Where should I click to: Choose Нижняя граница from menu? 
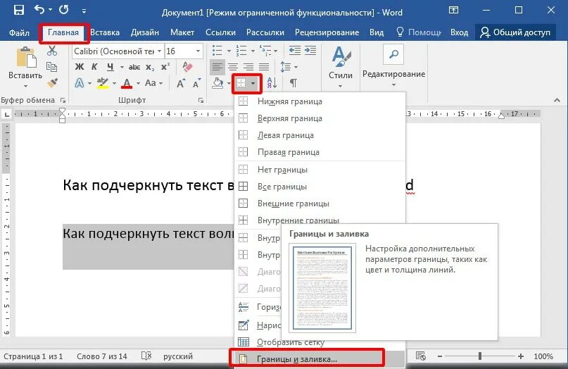(x=320, y=101)
